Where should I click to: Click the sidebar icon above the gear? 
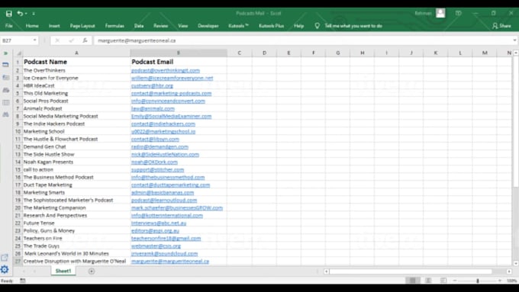5,257
